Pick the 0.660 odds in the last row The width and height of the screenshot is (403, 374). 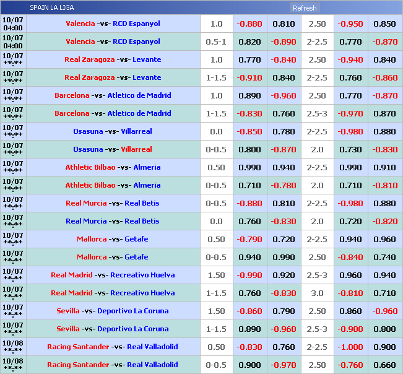point(384,365)
